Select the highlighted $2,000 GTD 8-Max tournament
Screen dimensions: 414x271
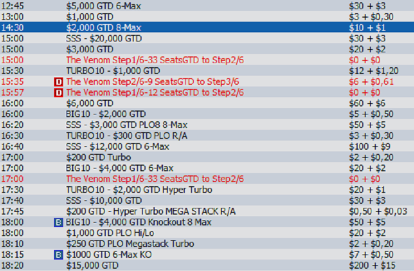(103, 28)
